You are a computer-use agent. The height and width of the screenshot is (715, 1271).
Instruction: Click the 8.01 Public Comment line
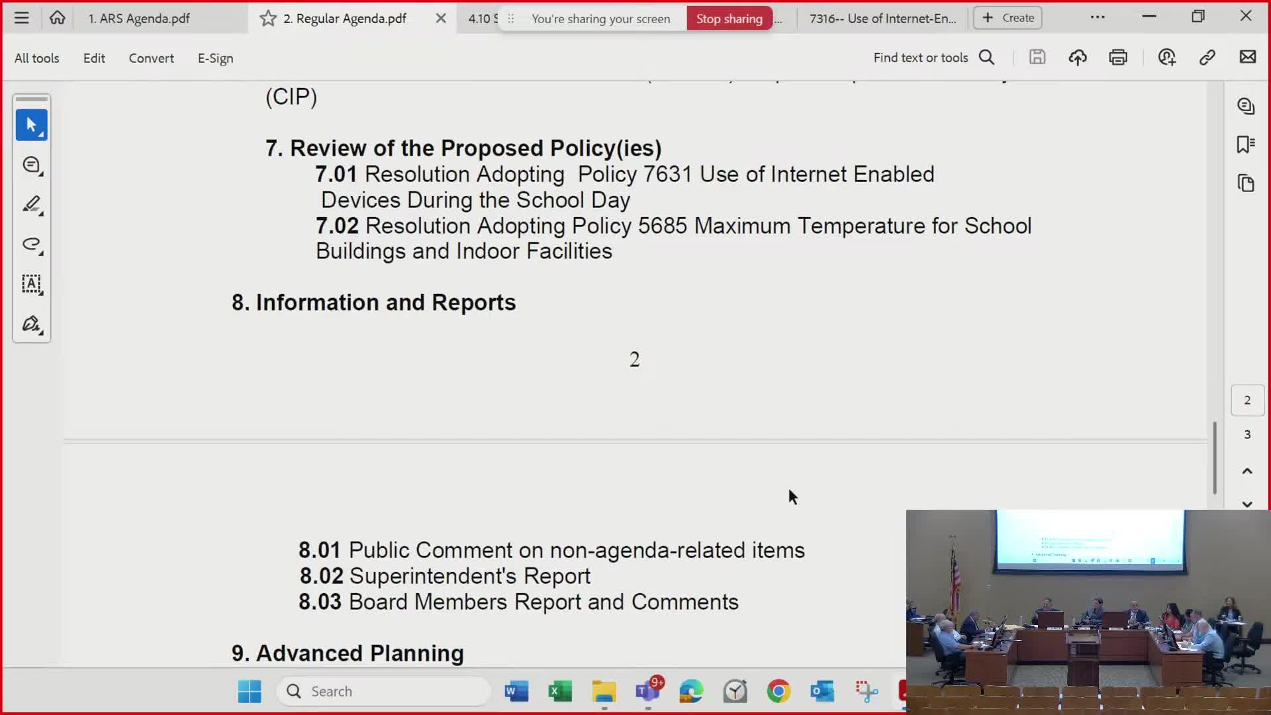[x=551, y=550]
